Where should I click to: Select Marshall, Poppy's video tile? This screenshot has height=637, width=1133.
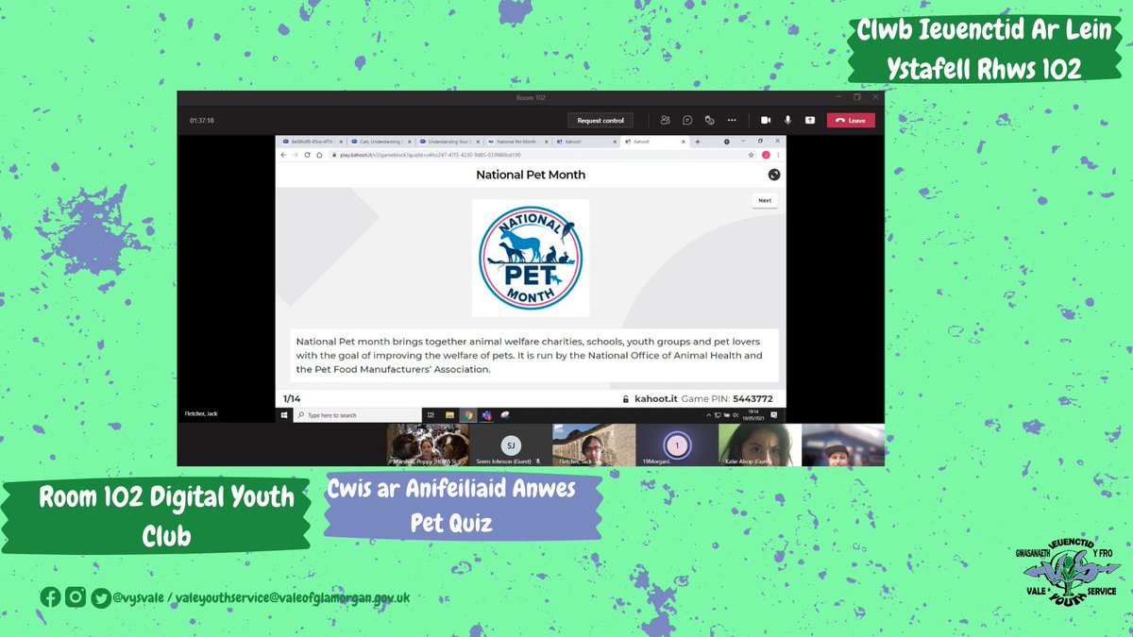[x=428, y=444]
